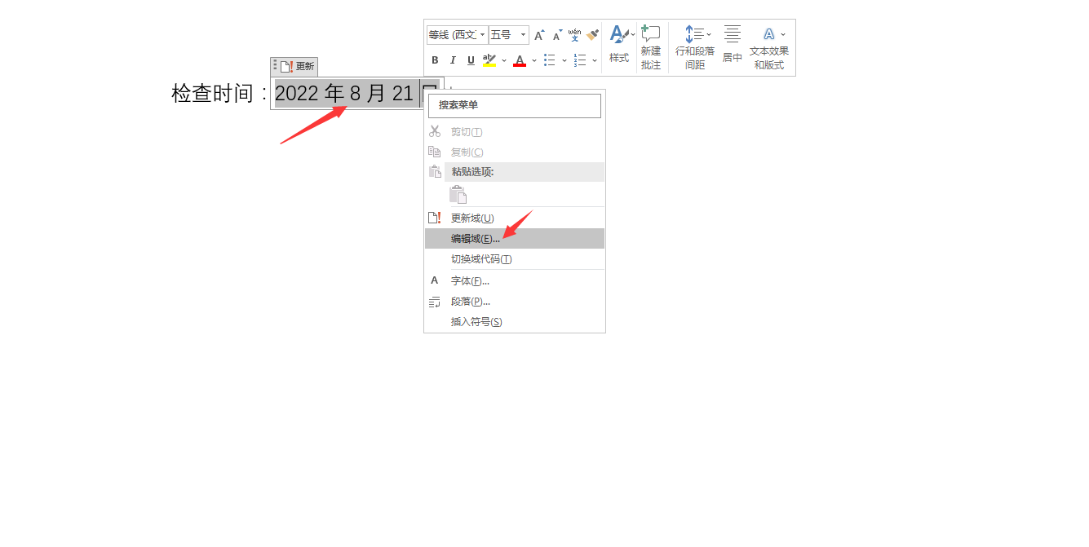The width and height of the screenshot is (1089, 547).
Task: Apply yellow text highlight color
Action: click(489, 60)
